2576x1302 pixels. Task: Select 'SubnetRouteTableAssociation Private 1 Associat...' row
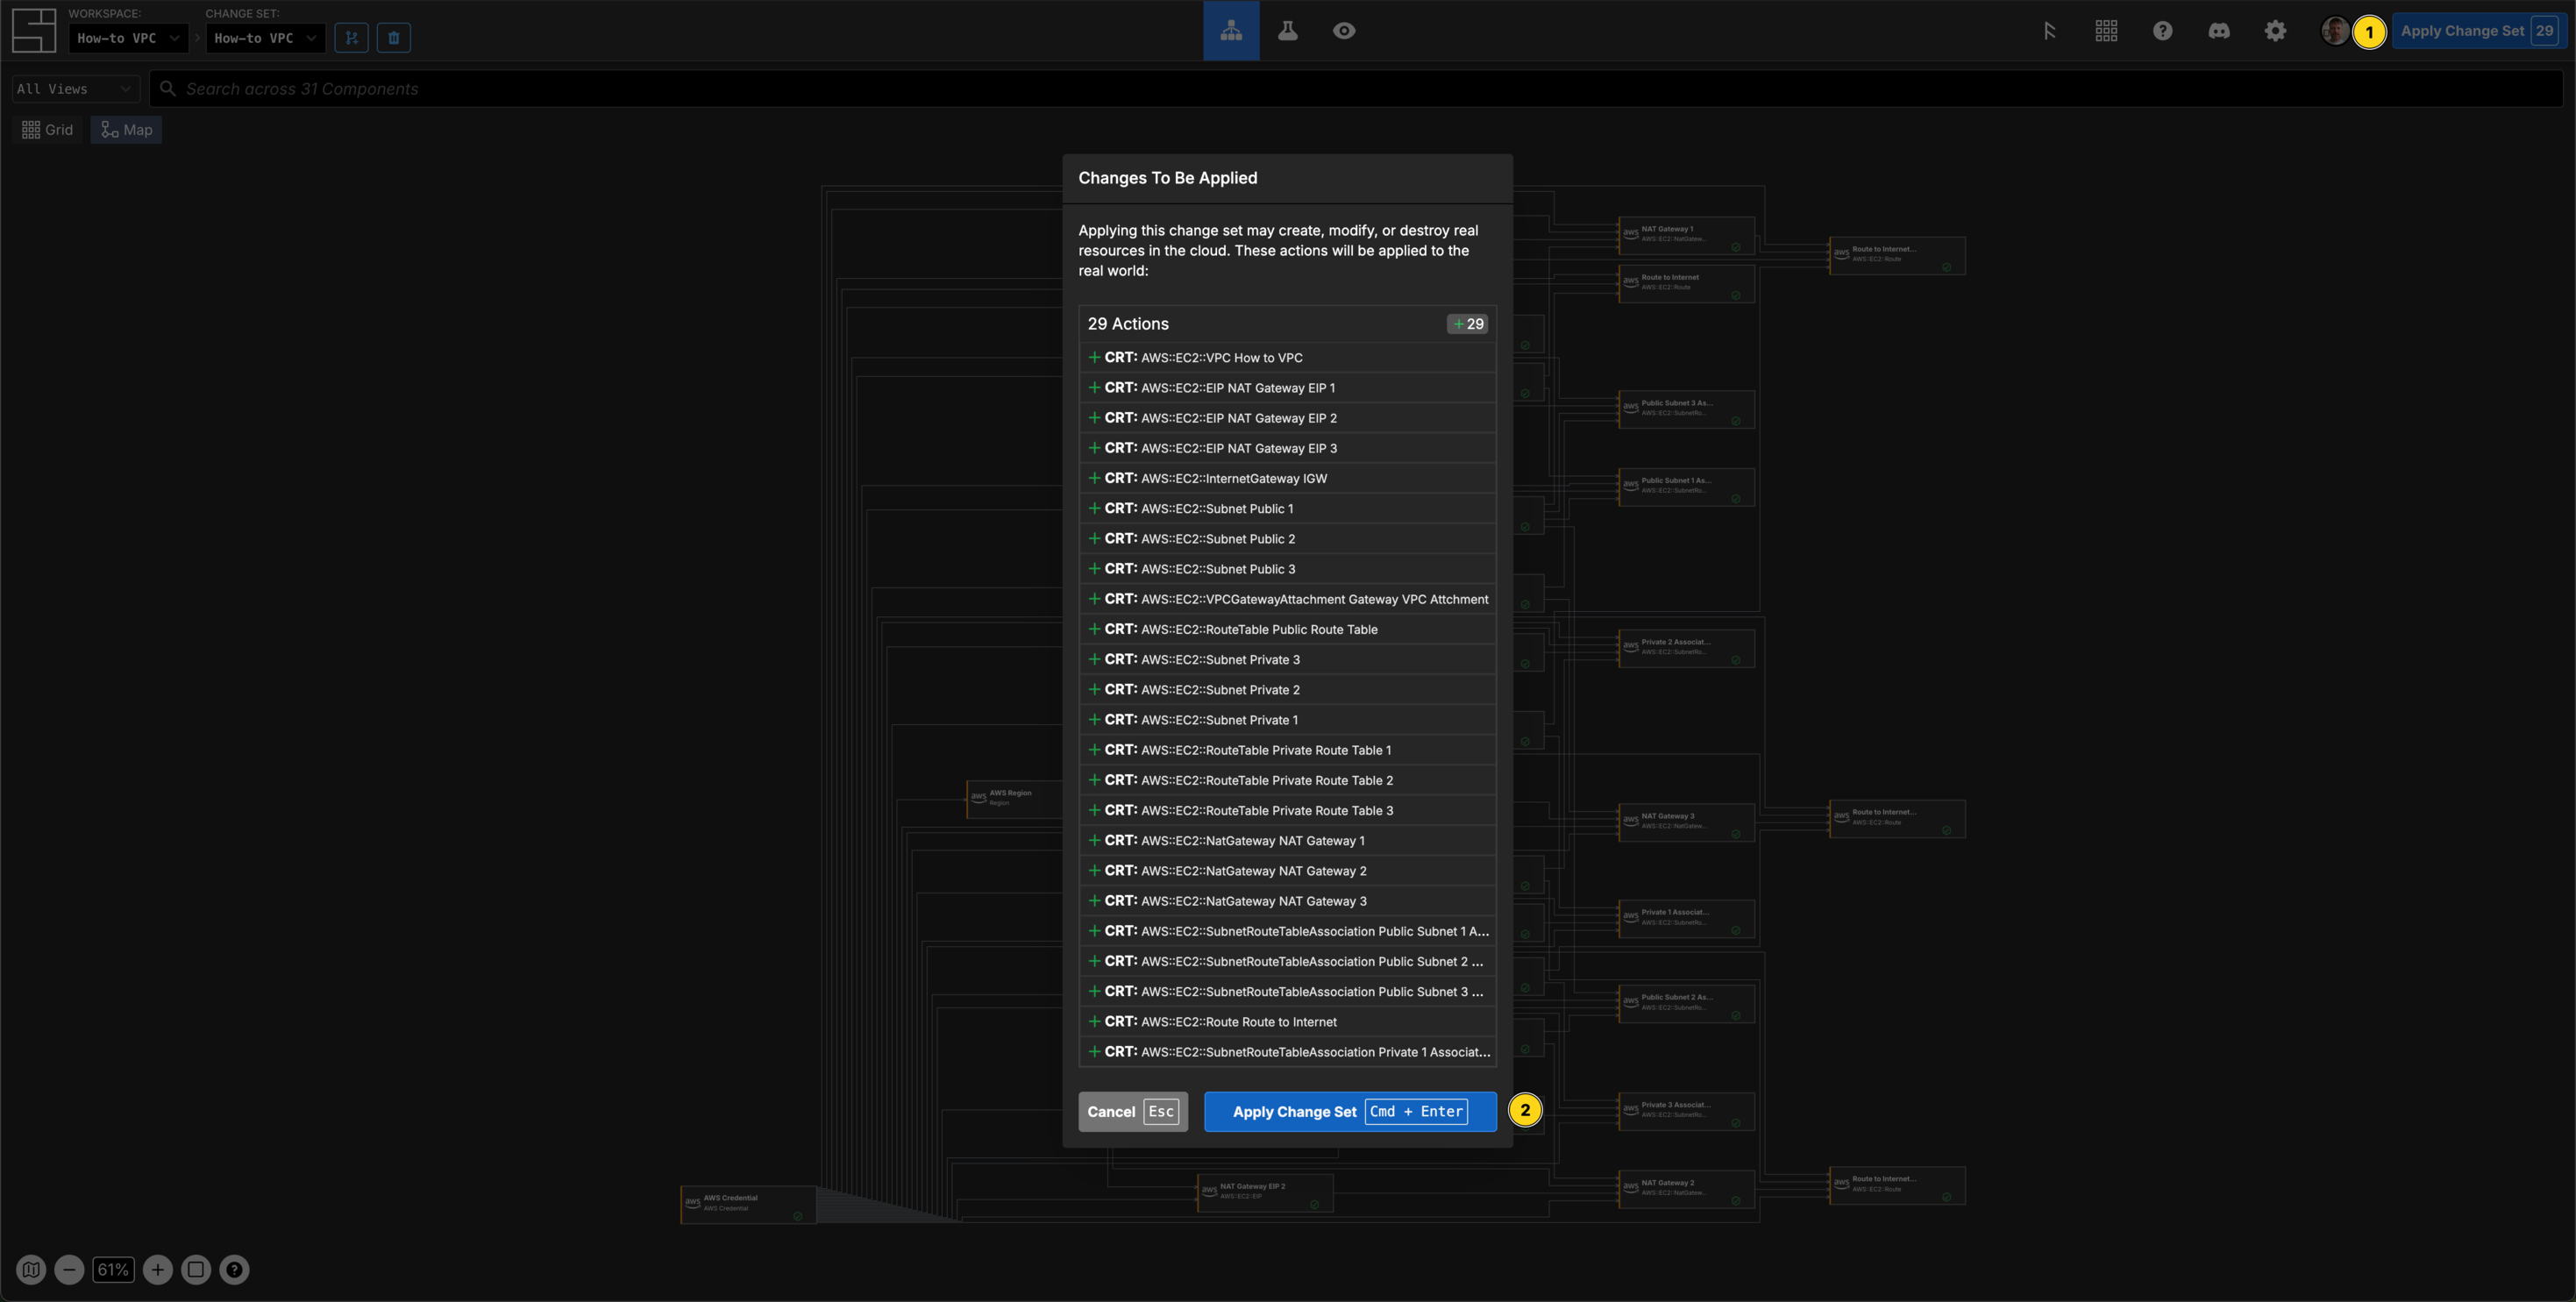pos(1287,1052)
